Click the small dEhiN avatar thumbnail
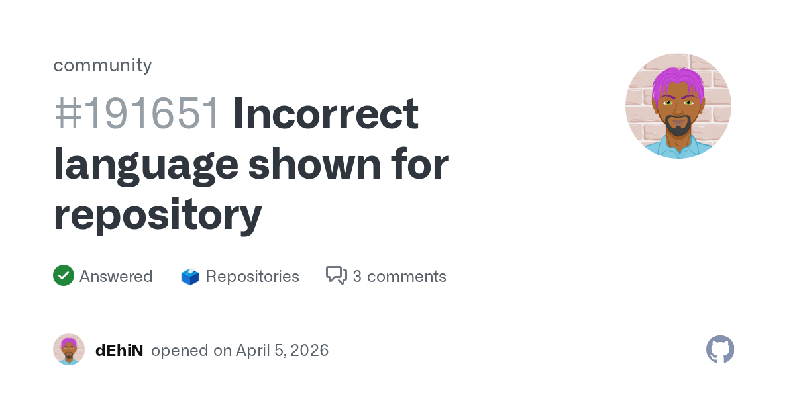This screenshot has height=397, width=795. point(69,350)
